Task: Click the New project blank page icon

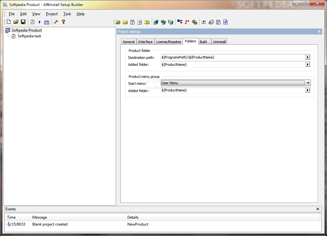Action: point(9,22)
